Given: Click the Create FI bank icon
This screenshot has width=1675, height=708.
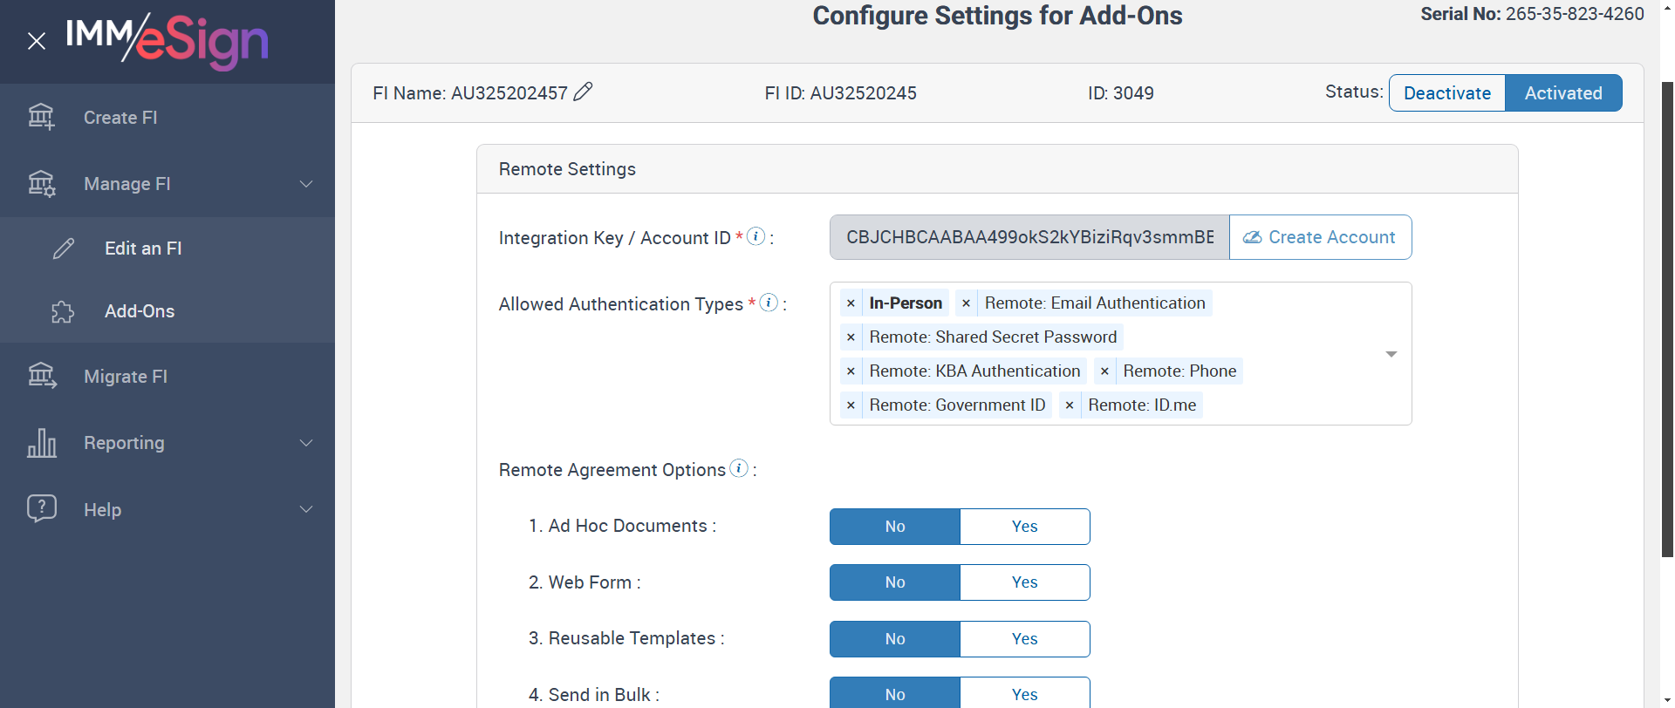Looking at the screenshot, I should (x=41, y=117).
